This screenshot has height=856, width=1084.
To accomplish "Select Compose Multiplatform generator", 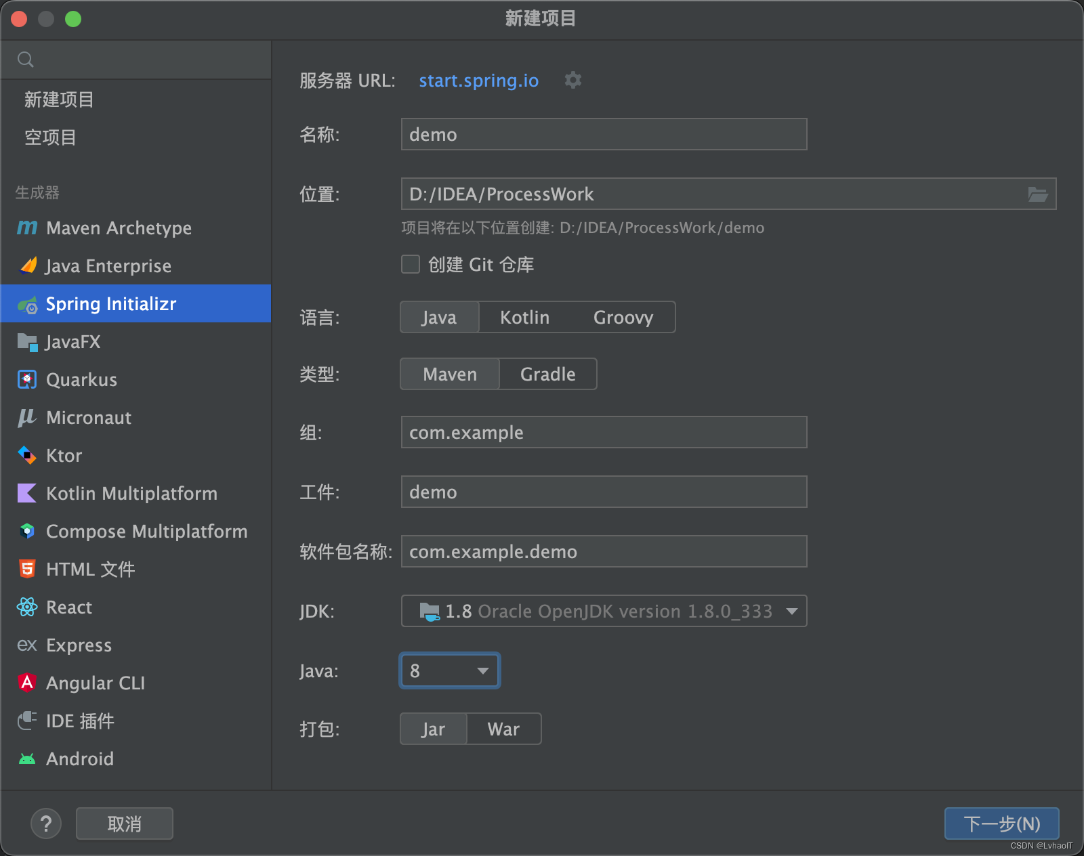I will [135, 531].
